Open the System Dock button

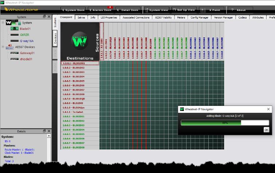73,10
